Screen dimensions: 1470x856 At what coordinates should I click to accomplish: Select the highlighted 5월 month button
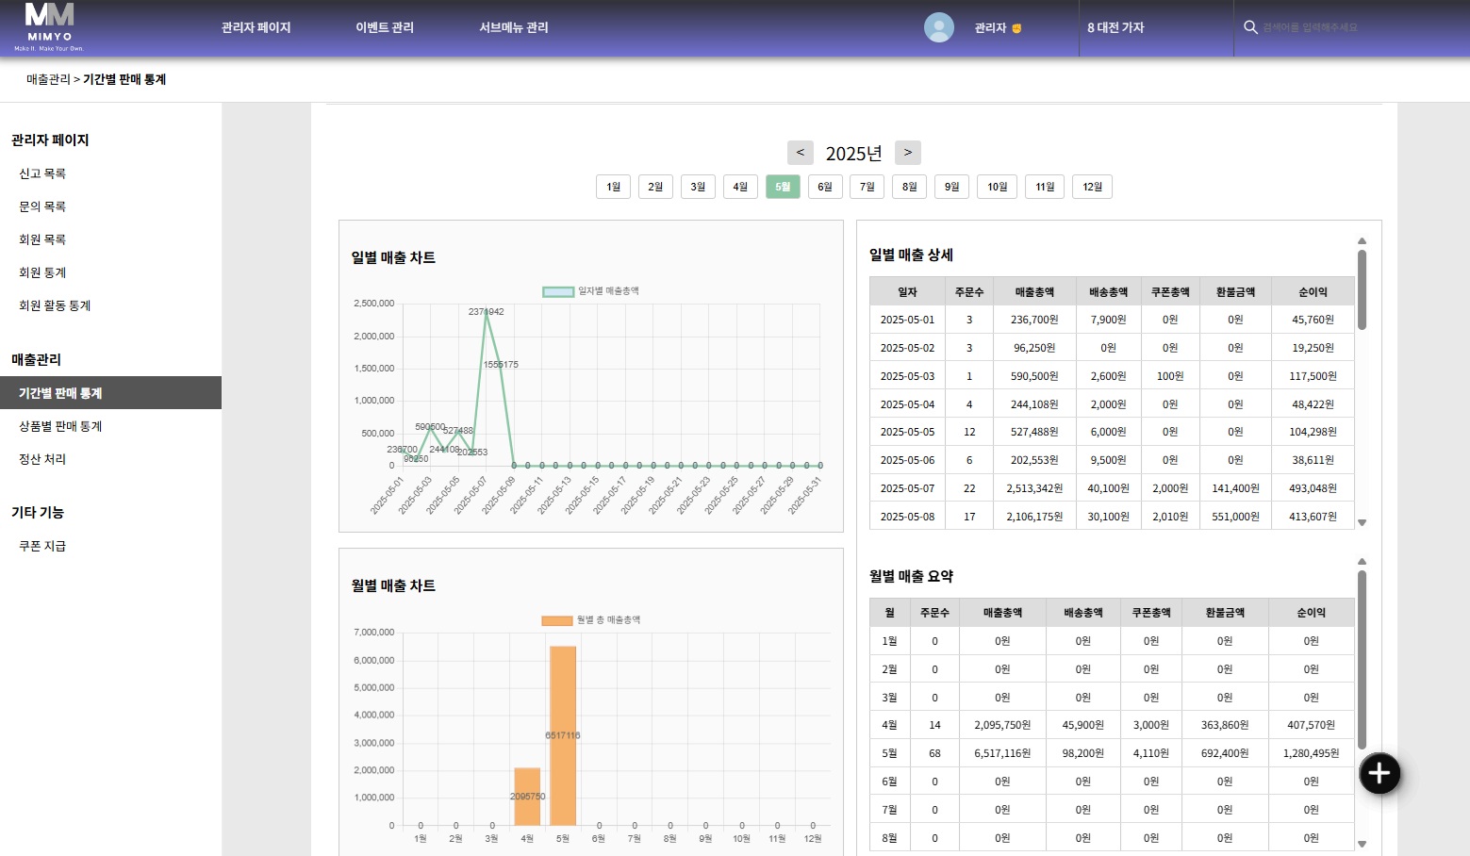[x=783, y=187]
